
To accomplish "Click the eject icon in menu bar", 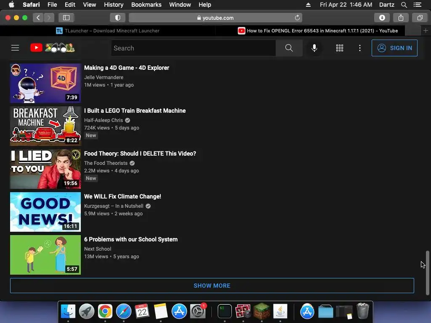I will tap(308, 5).
